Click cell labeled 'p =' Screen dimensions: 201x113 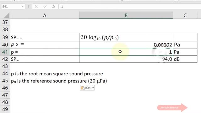45,52
